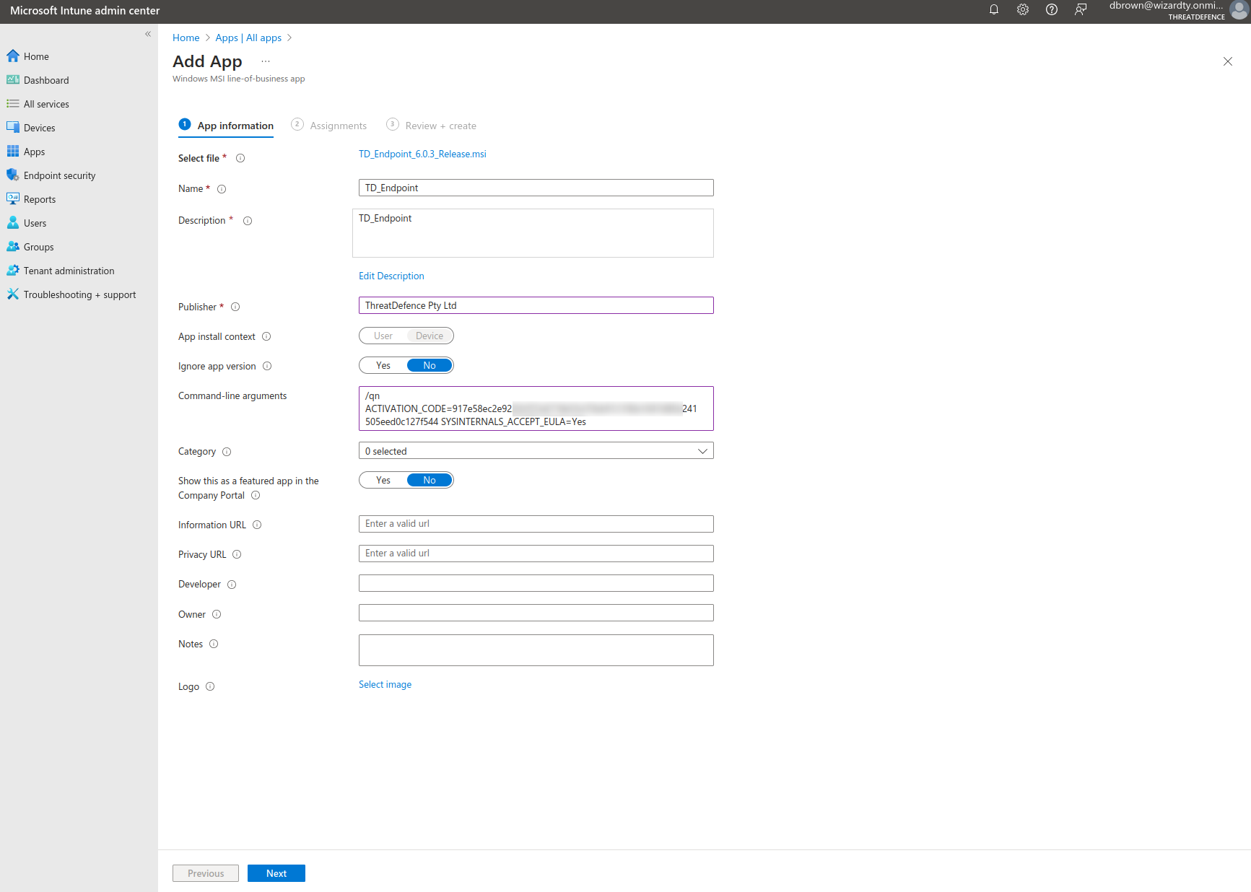Click the Reports sidebar icon
The image size is (1251, 892).
(13, 199)
